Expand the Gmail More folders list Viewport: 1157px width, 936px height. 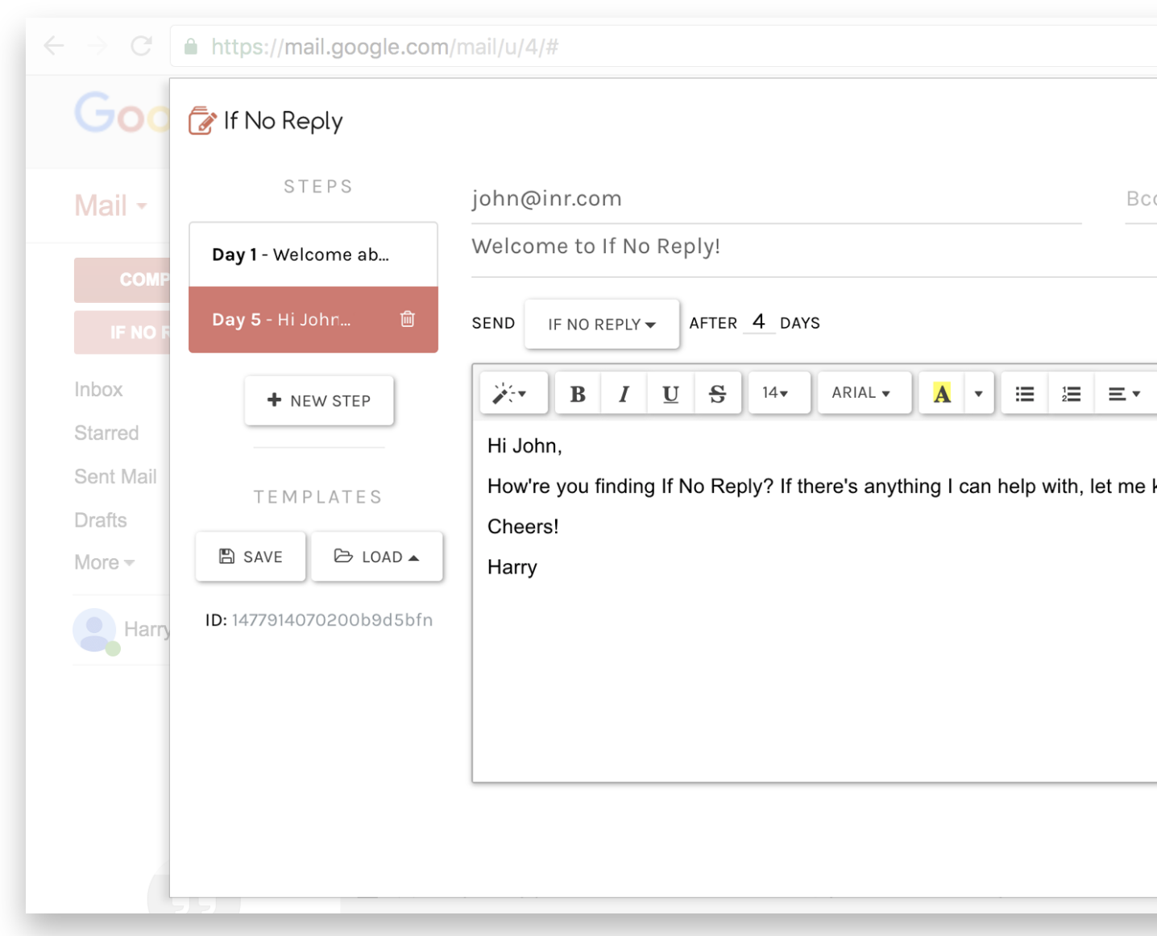pos(104,562)
